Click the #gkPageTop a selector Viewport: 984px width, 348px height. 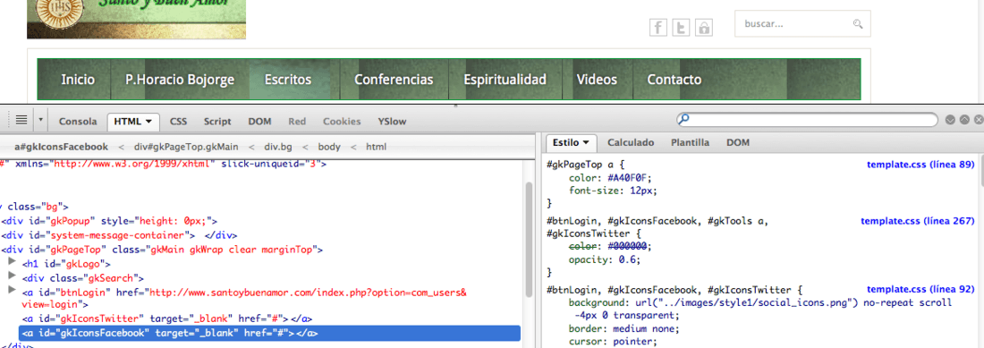(x=580, y=165)
